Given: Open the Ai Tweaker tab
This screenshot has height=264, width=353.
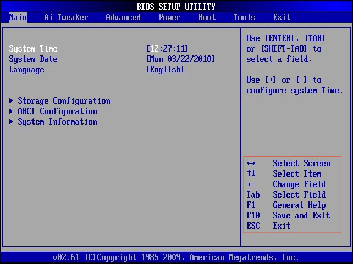Looking at the screenshot, I should 66,18.
